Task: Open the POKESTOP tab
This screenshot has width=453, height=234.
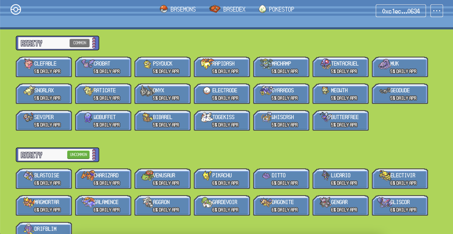Action: click(x=277, y=9)
